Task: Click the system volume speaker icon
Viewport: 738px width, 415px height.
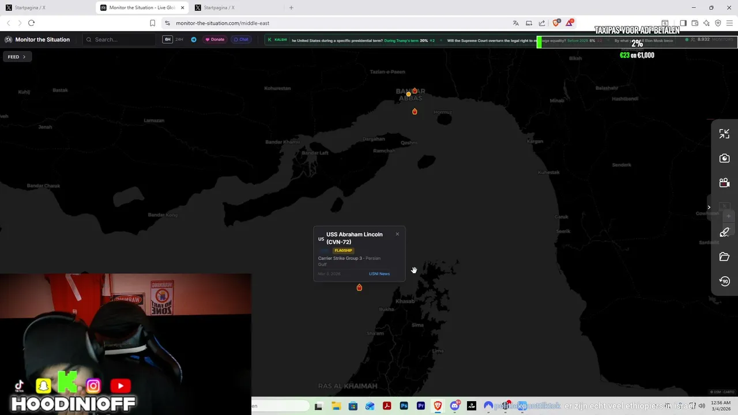Action: click(x=702, y=406)
